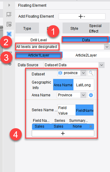
Task: Click the Sales field name cell
Action: point(39,126)
